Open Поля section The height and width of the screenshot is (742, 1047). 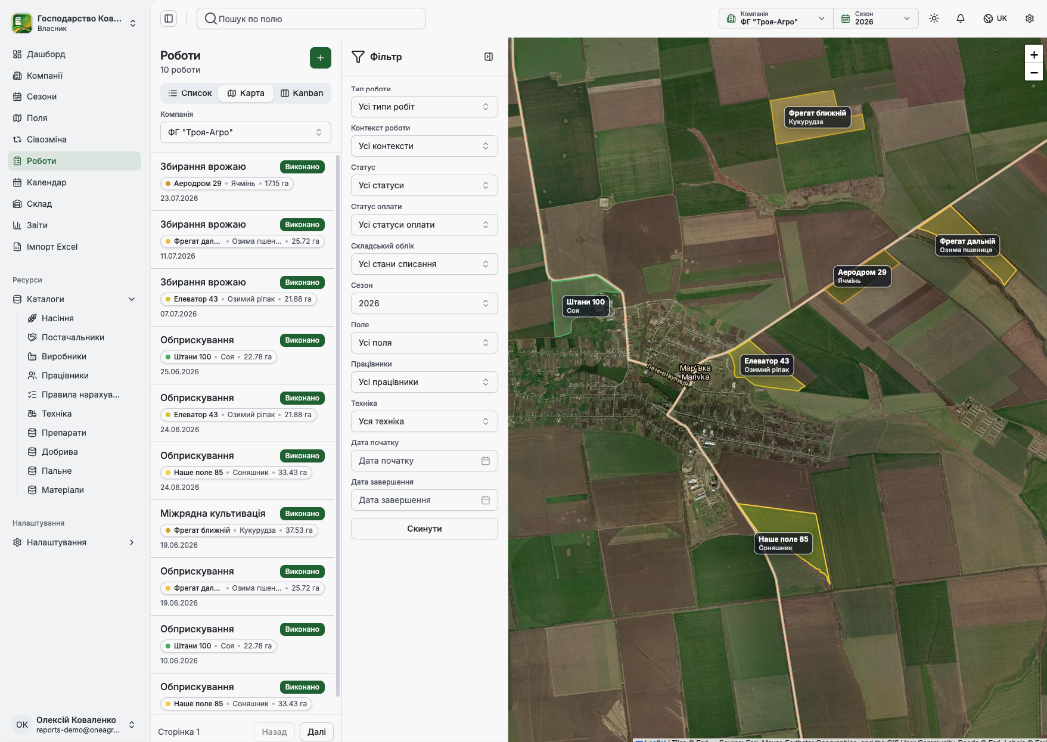tap(74, 118)
